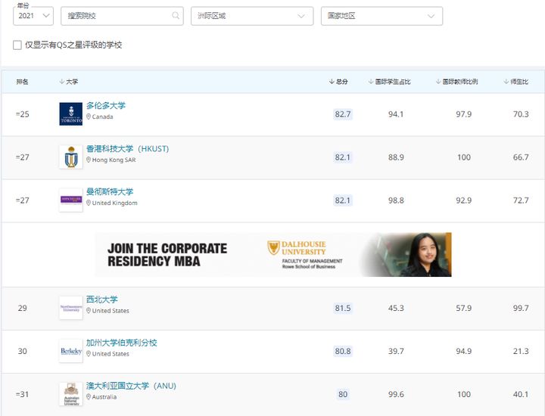Click Toronto's overall score 82.7
Viewport: 545px width, 416px height.
coord(343,114)
